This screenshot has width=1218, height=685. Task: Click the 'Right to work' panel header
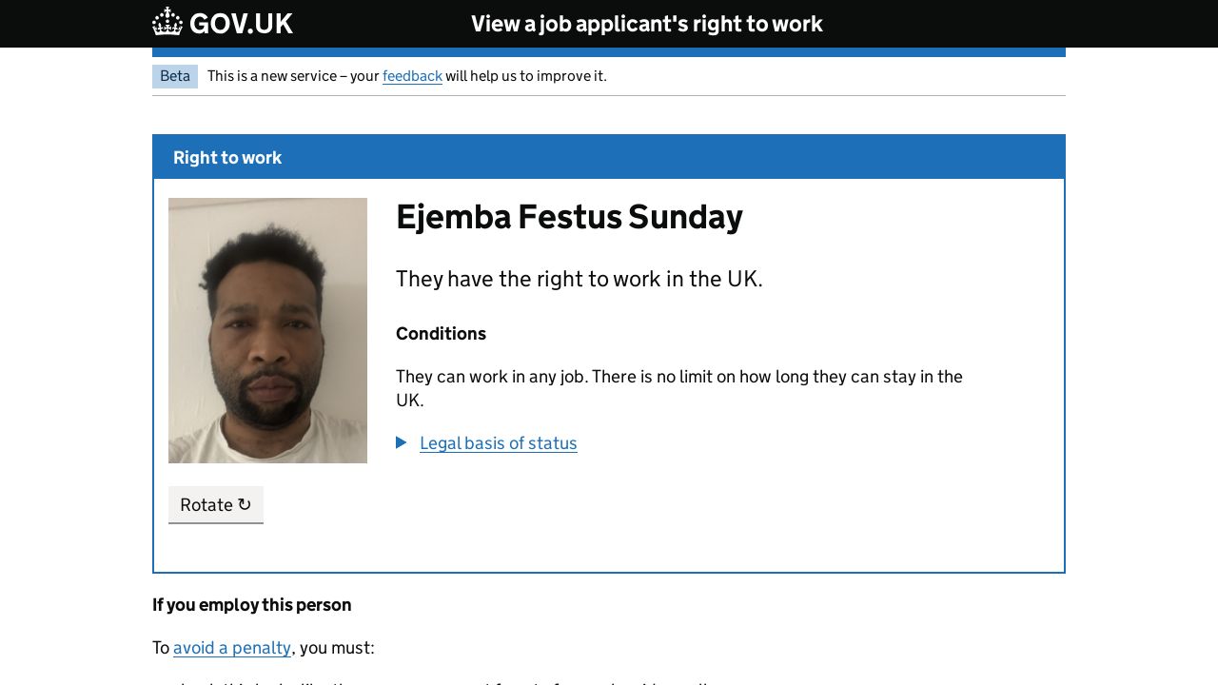(x=227, y=158)
